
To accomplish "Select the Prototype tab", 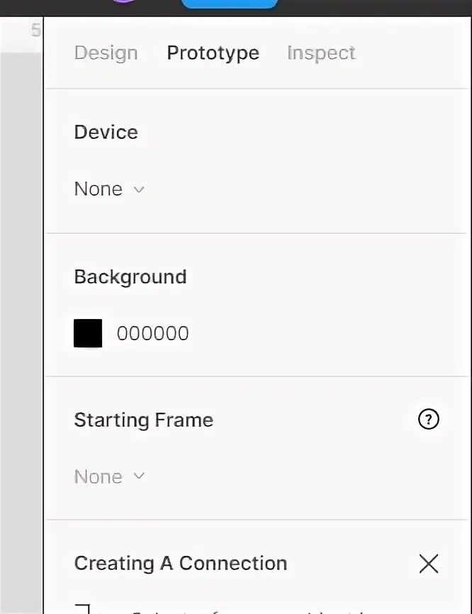I will pyautogui.click(x=213, y=52).
